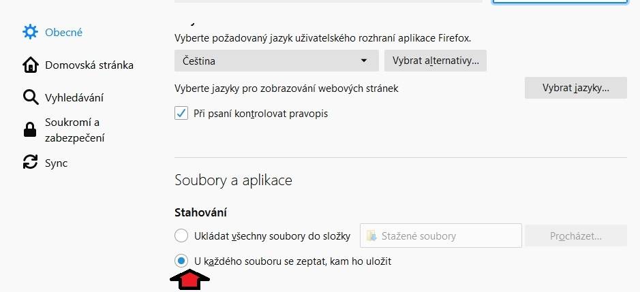This screenshot has height=292, width=640.
Task: Click the Obecné gear icon
Action: 30,32
